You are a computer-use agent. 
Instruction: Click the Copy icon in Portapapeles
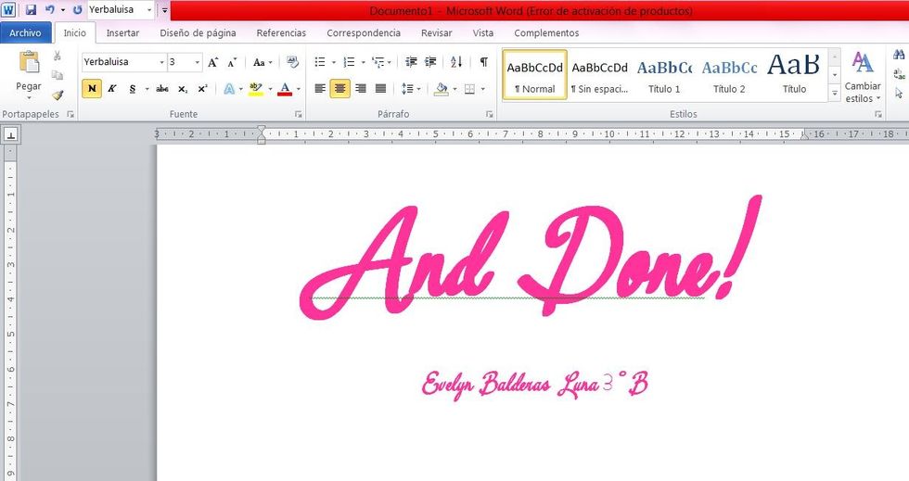pyautogui.click(x=57, y=75)
